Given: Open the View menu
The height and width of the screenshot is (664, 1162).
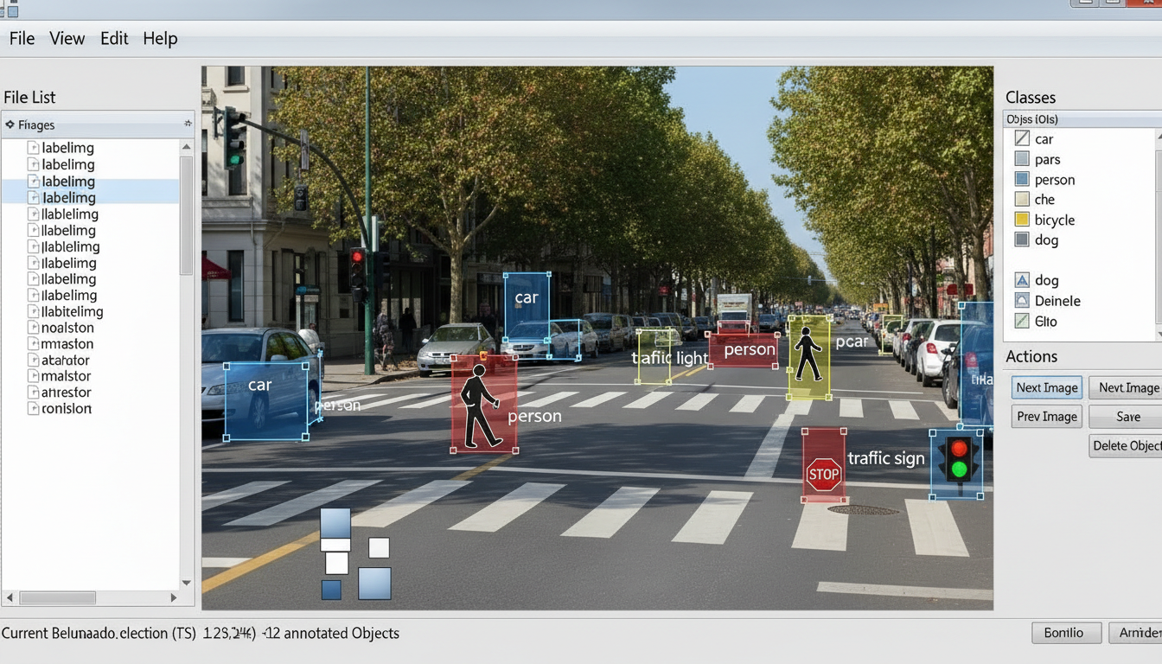Looking at the screenshot, I should point(67,39).
